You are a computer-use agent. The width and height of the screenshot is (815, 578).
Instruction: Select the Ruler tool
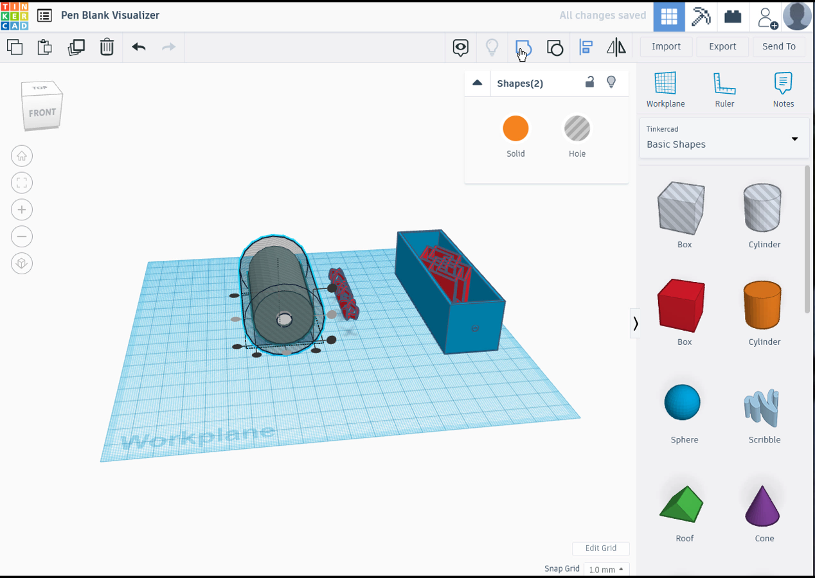[724, 89]
